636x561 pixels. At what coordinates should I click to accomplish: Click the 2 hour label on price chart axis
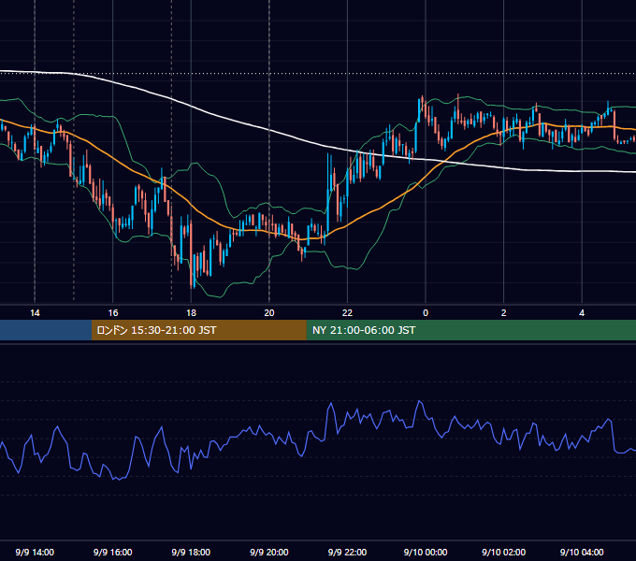click(504, 313)
